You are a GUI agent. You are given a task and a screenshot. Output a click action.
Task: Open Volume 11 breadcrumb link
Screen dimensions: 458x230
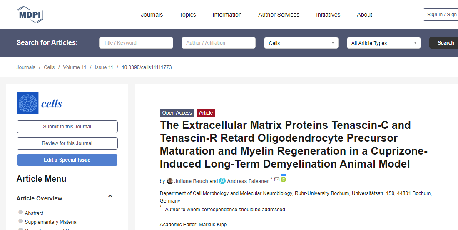point(75,67)
